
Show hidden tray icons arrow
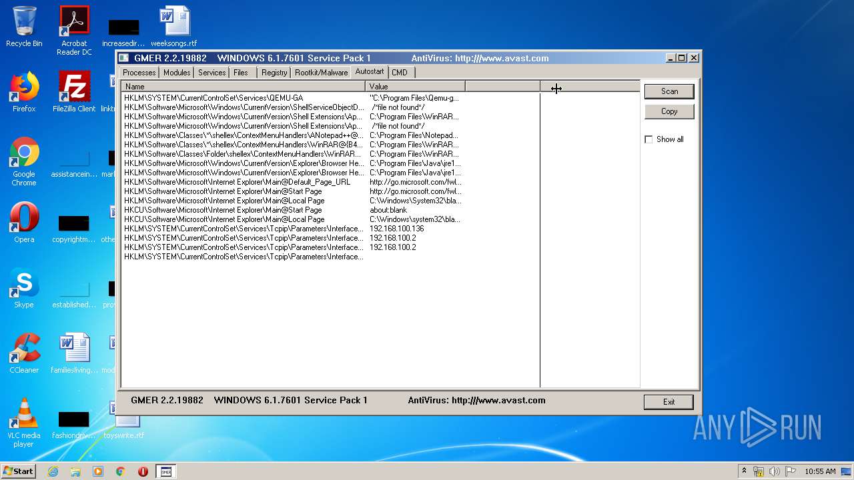coord(744,471)
